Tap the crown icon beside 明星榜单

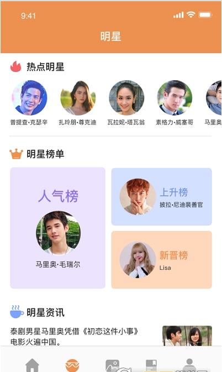[16, 154]
